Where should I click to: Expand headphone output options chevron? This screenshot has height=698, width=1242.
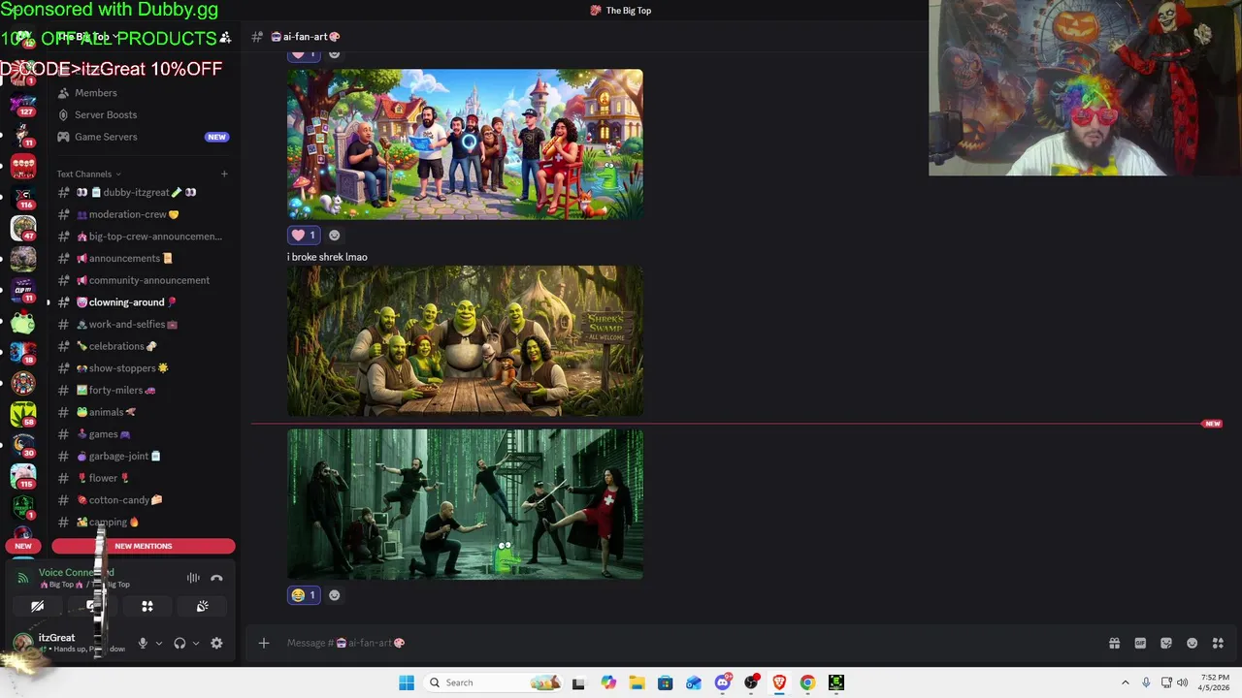pyautogui.click(x=196, y=643)
